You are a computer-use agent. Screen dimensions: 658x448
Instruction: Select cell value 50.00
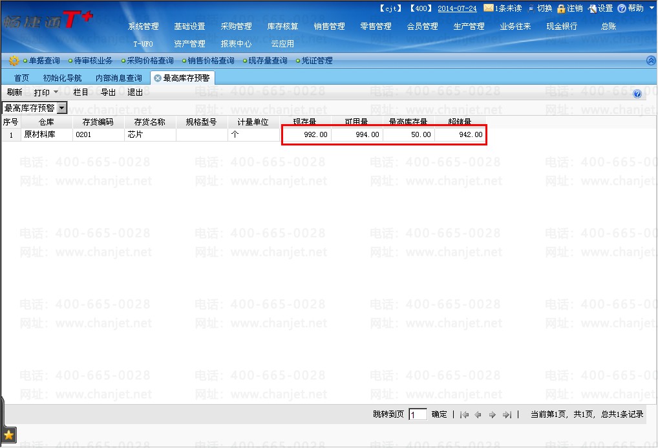coord(409,134)
